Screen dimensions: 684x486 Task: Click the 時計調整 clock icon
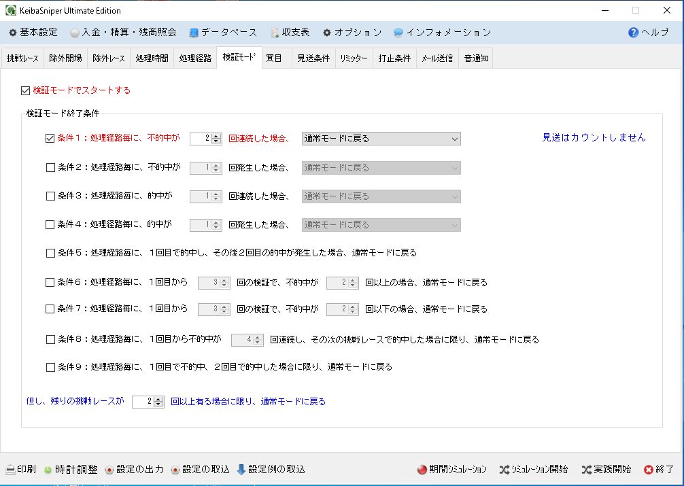point(48,470)
